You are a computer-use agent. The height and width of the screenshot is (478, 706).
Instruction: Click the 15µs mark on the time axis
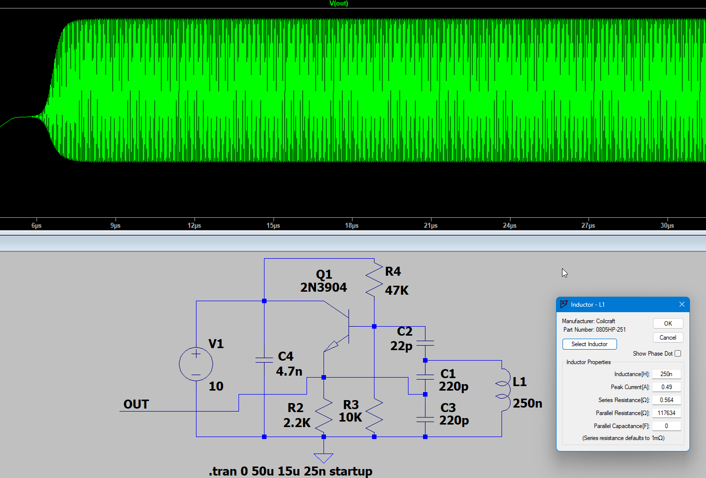point(273,226)
